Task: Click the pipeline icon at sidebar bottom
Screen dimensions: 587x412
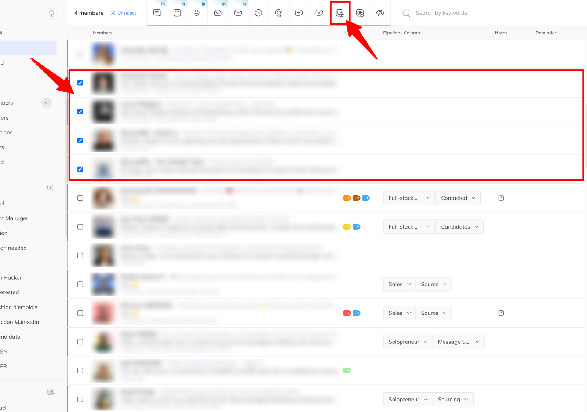Action: point(51,392)
